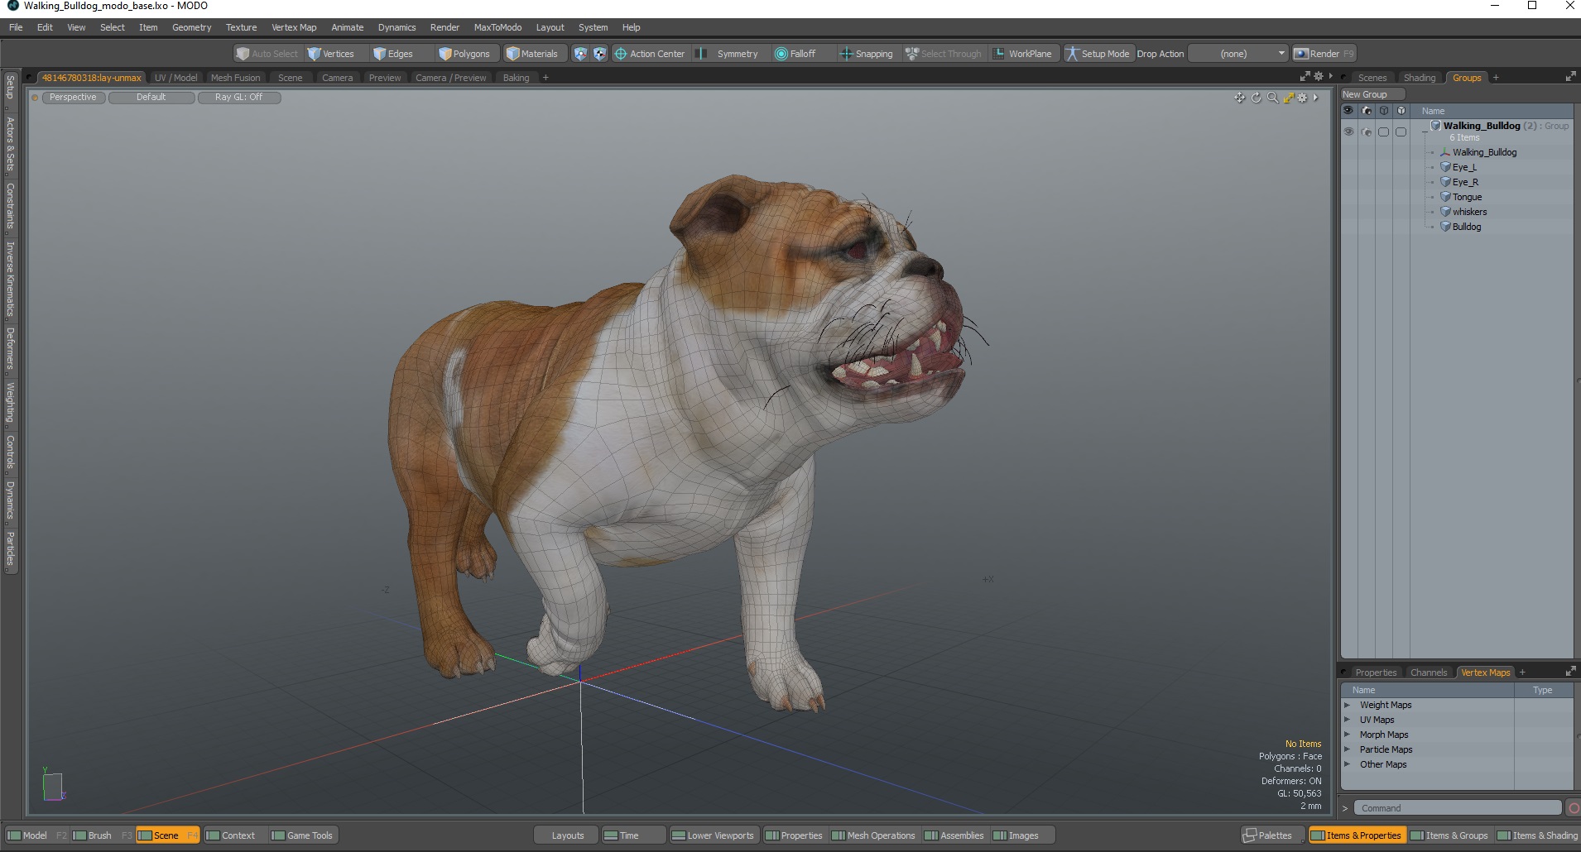
Task: Enable Select Through mode
Action: tap(944, 54)
